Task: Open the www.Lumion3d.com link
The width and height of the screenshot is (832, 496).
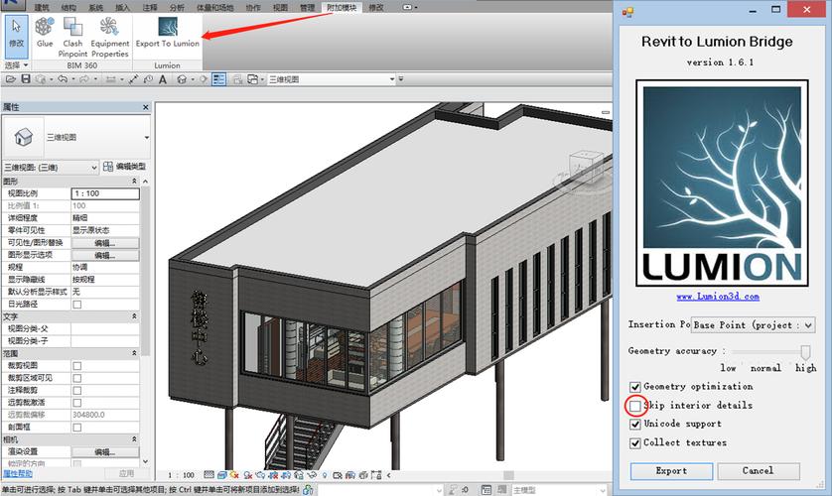Action: 717,297
